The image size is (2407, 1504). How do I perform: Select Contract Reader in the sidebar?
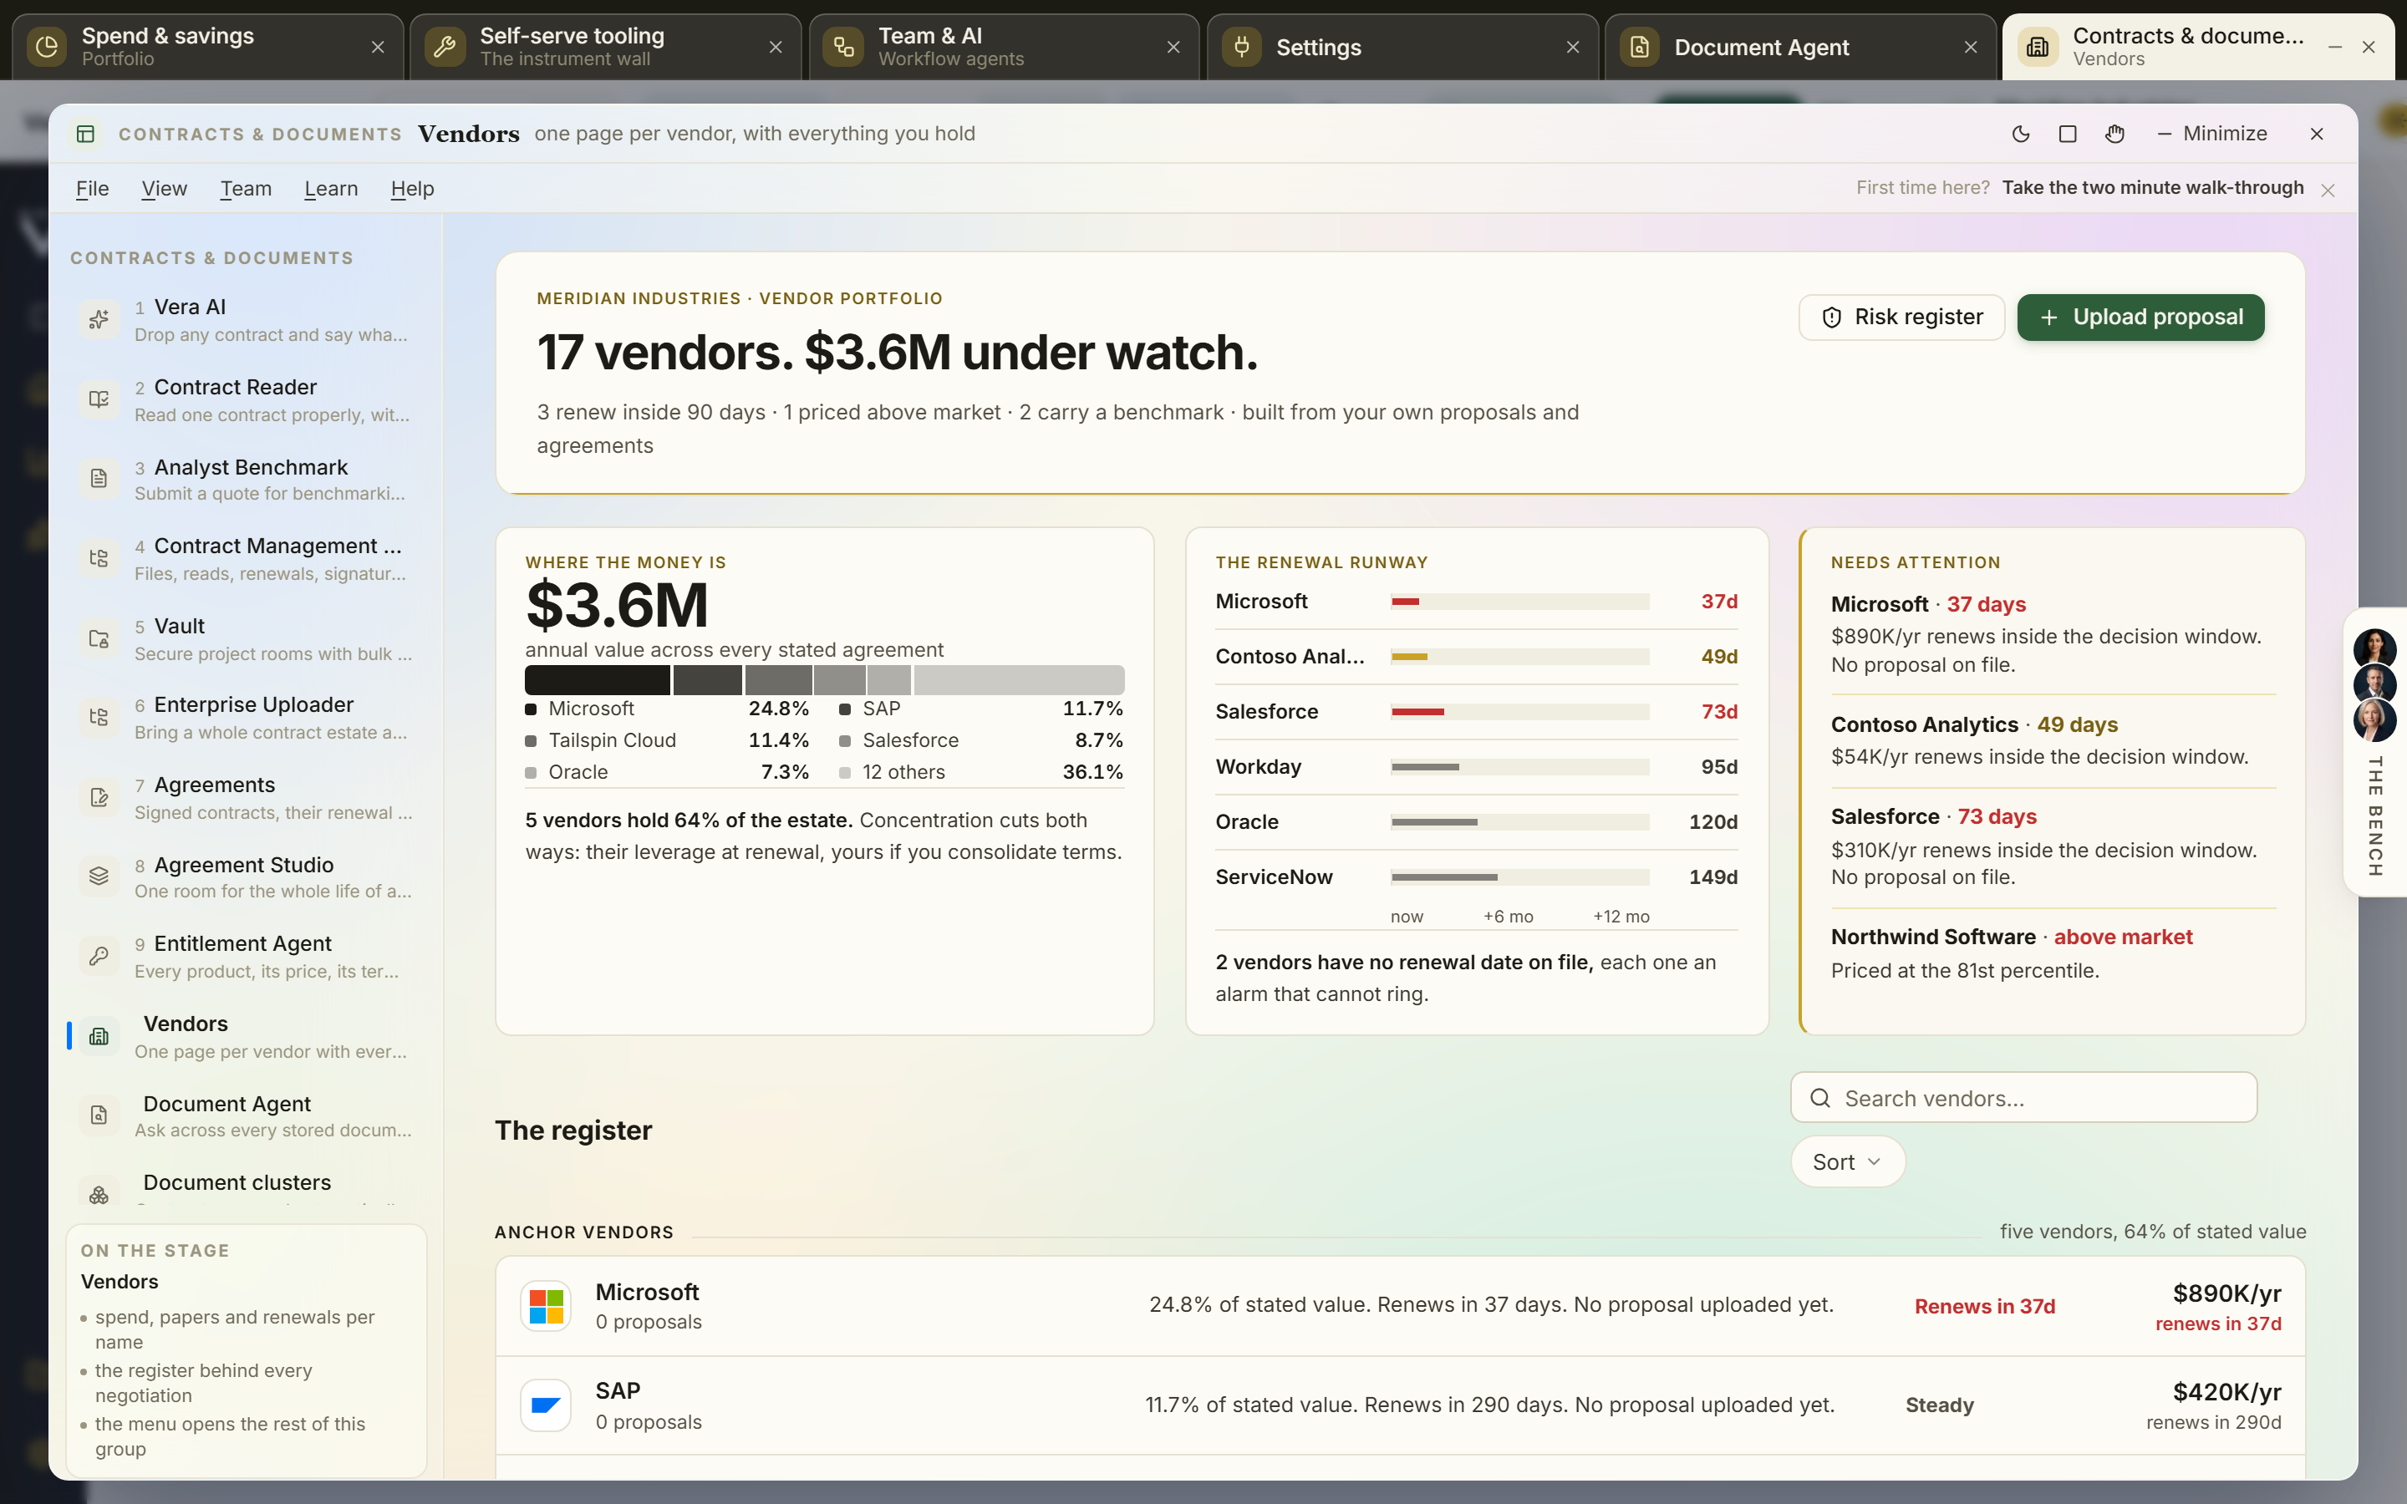246,400
